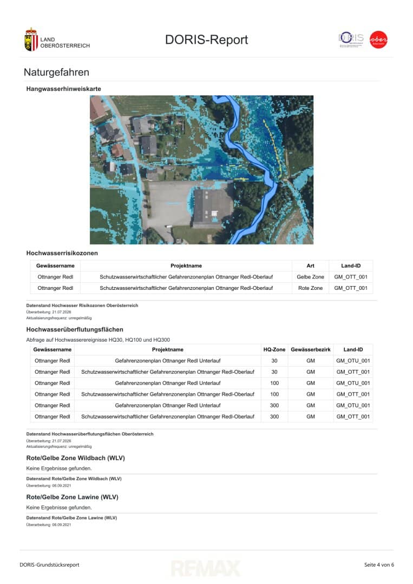Click the 'Hochwasserrisikozonen' section heading
This screenshot has width=413, height=584.
click(62, 253)
